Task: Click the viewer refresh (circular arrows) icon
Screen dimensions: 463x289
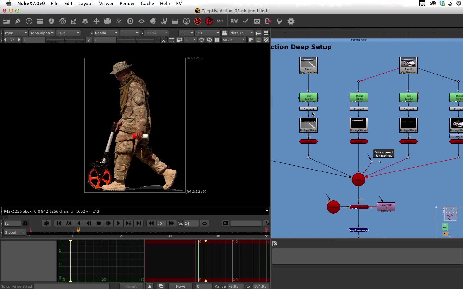Action: tap(209, 40)
